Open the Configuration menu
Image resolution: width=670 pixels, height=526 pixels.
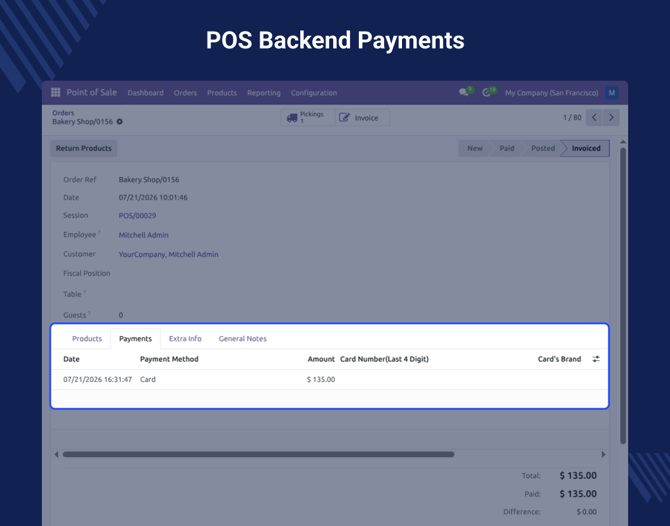(314, 93)
